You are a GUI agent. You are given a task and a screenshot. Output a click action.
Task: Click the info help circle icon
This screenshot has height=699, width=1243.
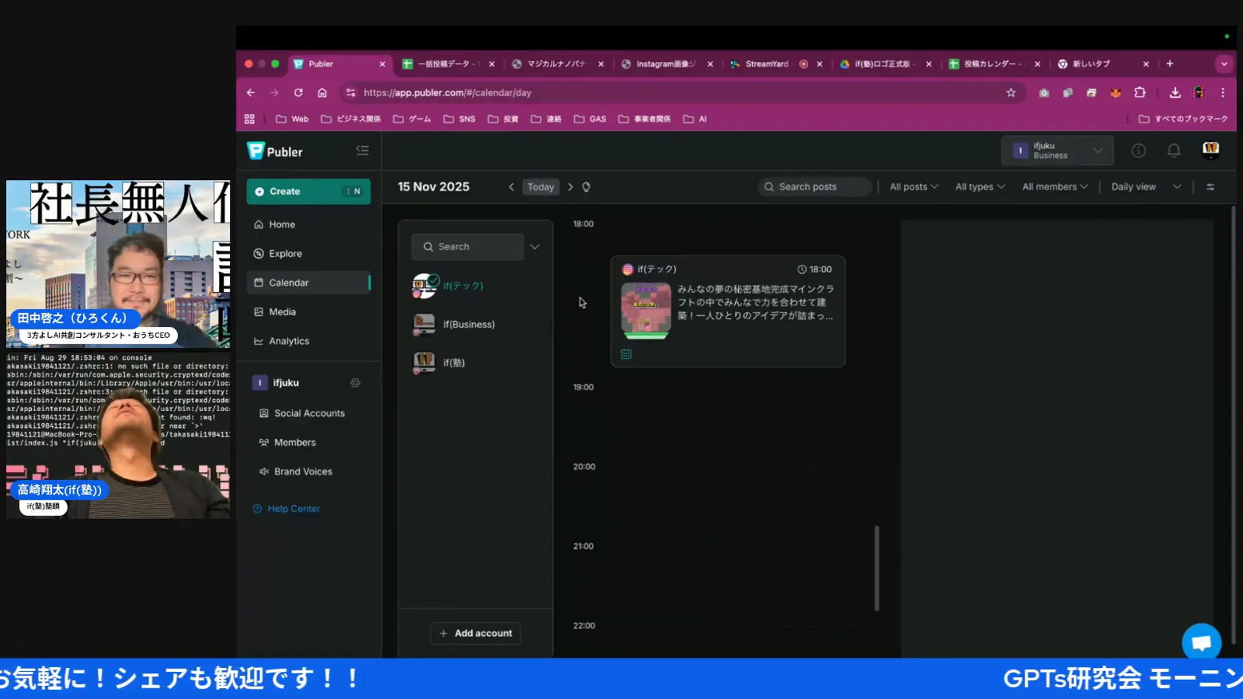click(1138, 151)
